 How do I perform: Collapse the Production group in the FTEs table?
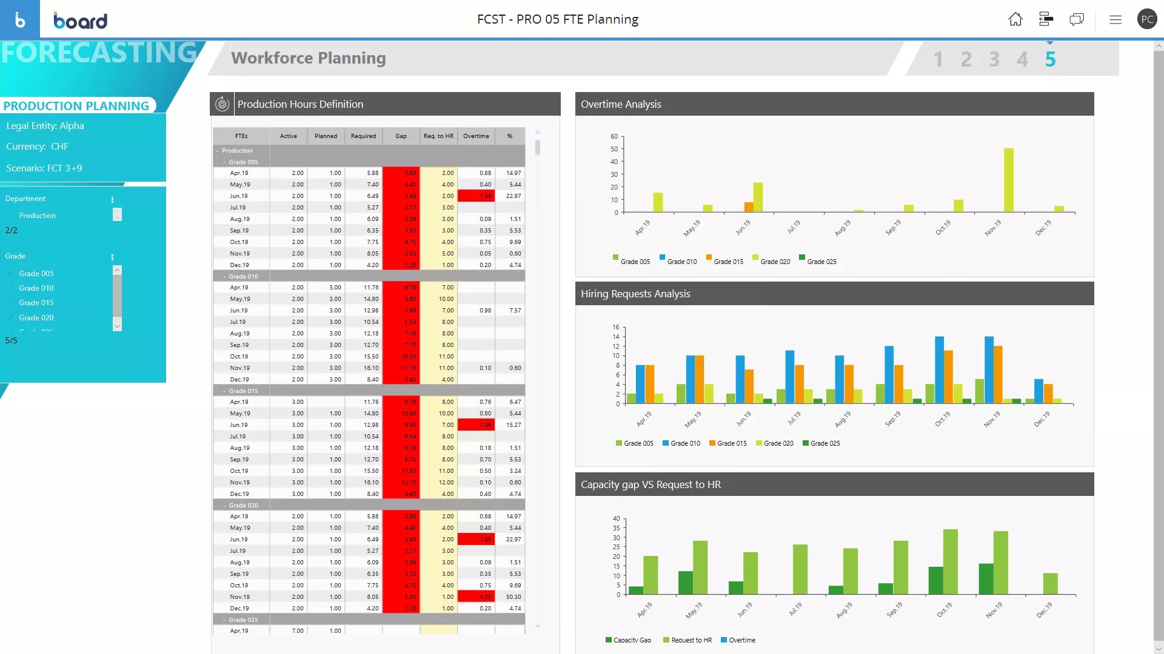tap(217, 151)
